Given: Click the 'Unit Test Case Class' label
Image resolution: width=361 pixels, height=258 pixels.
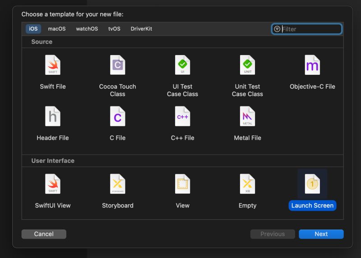Looking at the screenshot, I should point(247,90).
